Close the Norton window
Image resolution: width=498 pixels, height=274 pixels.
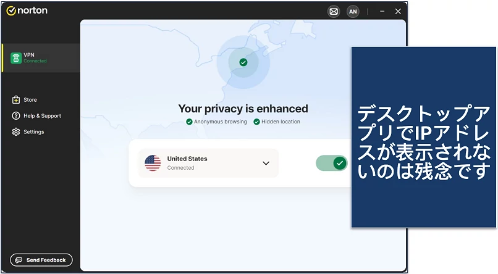click(x=398, y=11)
